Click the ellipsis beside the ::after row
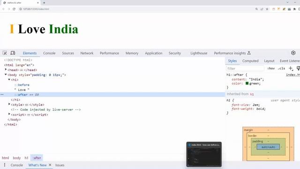The width and height of the screenshot is (300, 169). [2, 95]
